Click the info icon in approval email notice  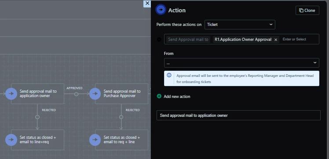(x=169, y=75)
